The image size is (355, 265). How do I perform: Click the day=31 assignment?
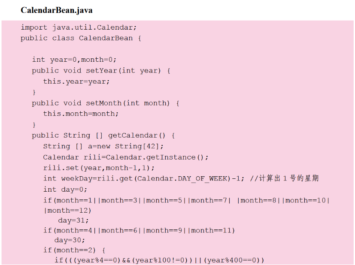73,220
